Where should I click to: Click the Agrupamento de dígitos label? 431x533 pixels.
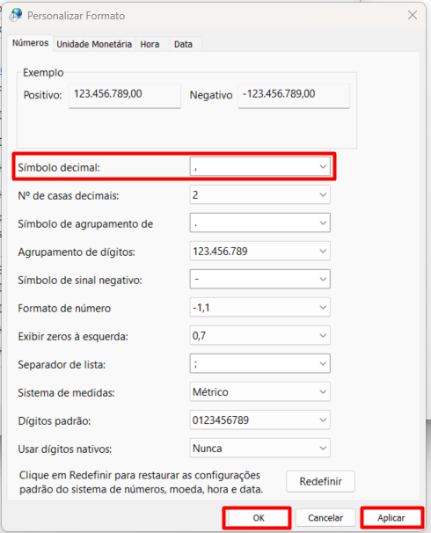coord(77,252)
